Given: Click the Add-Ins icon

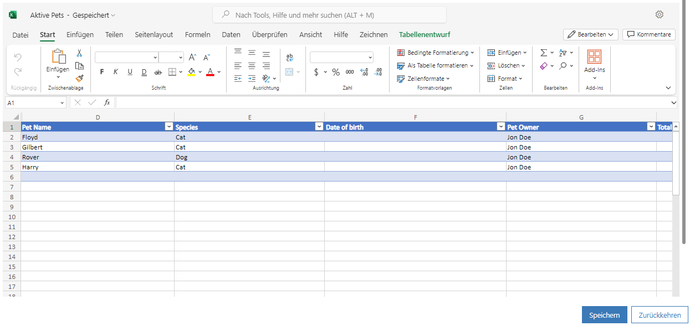Looking at the screenshot, I should click(594, 57).
